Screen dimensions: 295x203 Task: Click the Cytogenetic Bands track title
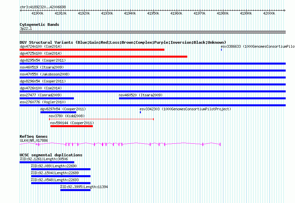39,25
